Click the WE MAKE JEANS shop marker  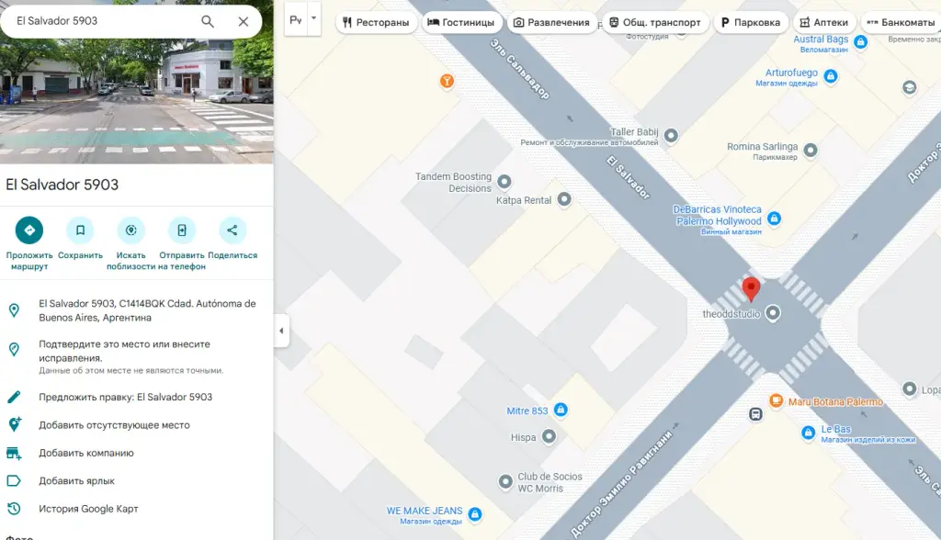click(x=475, y=514)
